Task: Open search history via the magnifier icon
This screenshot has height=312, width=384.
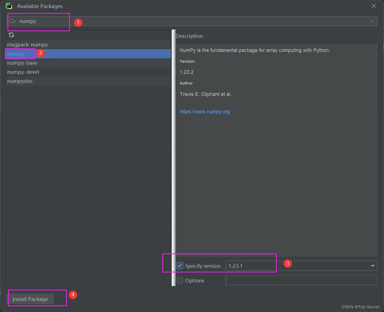Action: (x=12, y=21)
